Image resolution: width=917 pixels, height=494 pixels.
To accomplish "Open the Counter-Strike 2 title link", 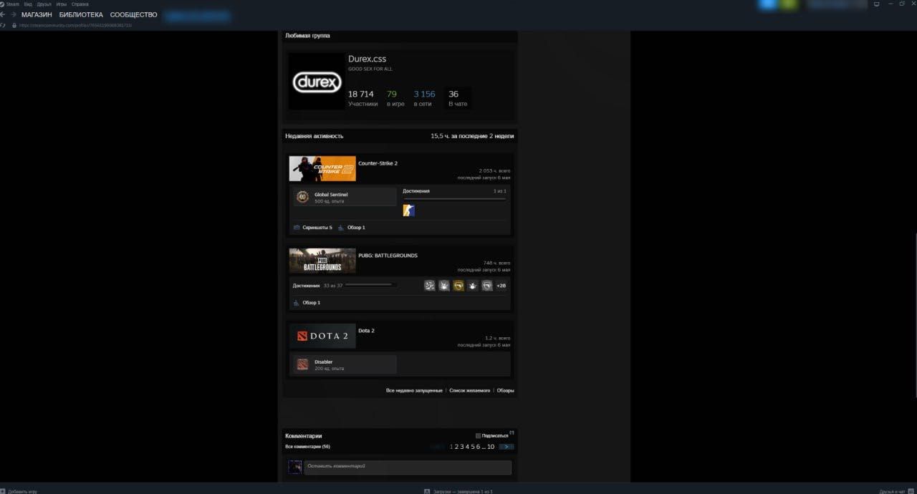I will coord(378,163).
